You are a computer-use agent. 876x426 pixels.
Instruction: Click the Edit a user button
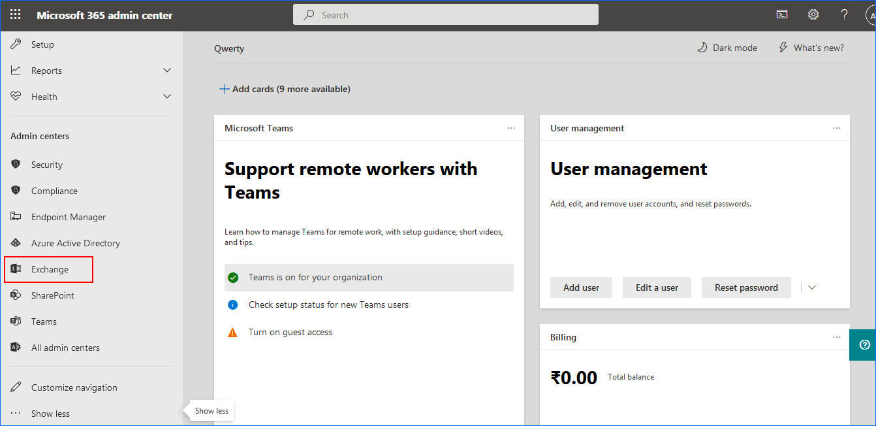657,287
